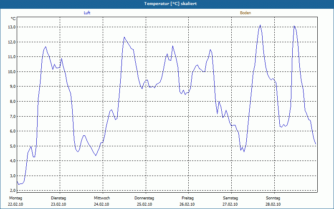Click the date '26.02.10'

(187, 204)
